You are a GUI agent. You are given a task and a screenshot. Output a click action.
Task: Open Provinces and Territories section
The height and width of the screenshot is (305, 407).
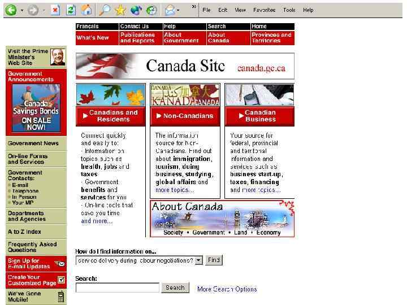(x=272, y=38)
